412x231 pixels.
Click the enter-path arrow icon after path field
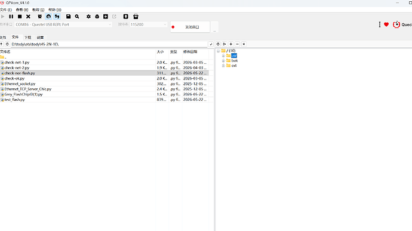pyautogui.click(x=211, y=44)
